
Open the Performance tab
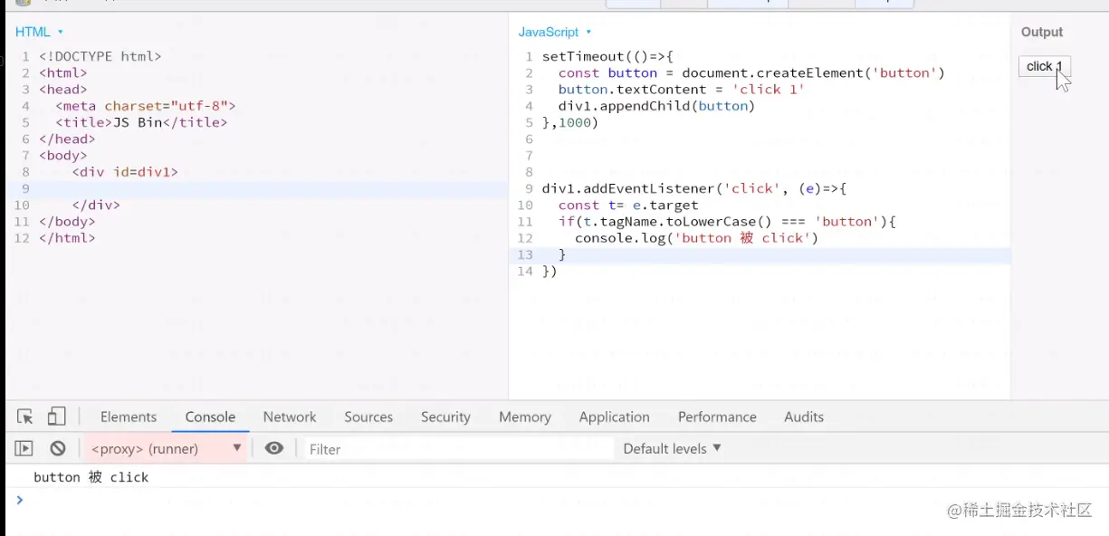[717, 416]
